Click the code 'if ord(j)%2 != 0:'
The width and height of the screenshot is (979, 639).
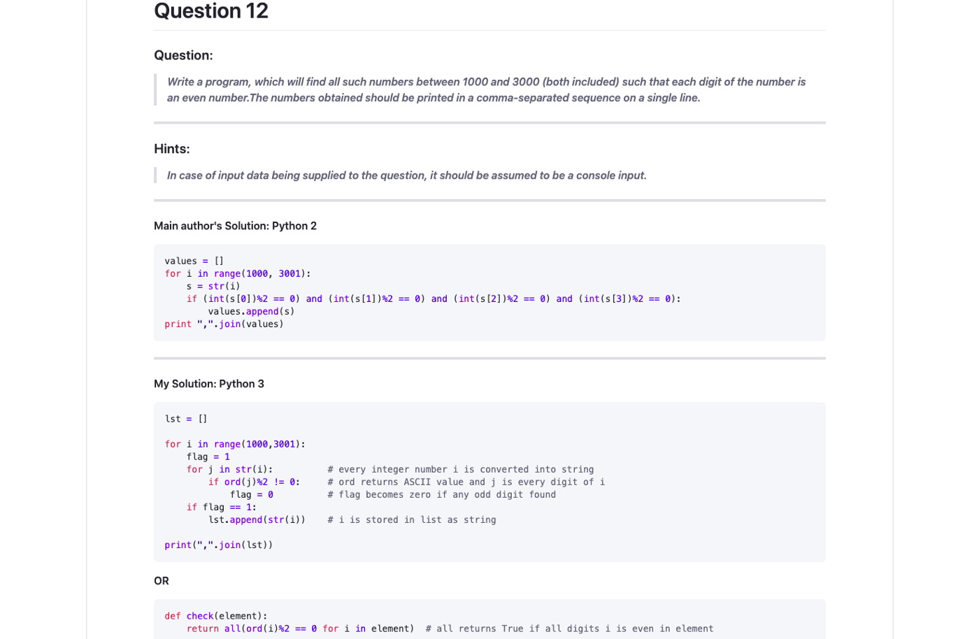coord(254,482)
